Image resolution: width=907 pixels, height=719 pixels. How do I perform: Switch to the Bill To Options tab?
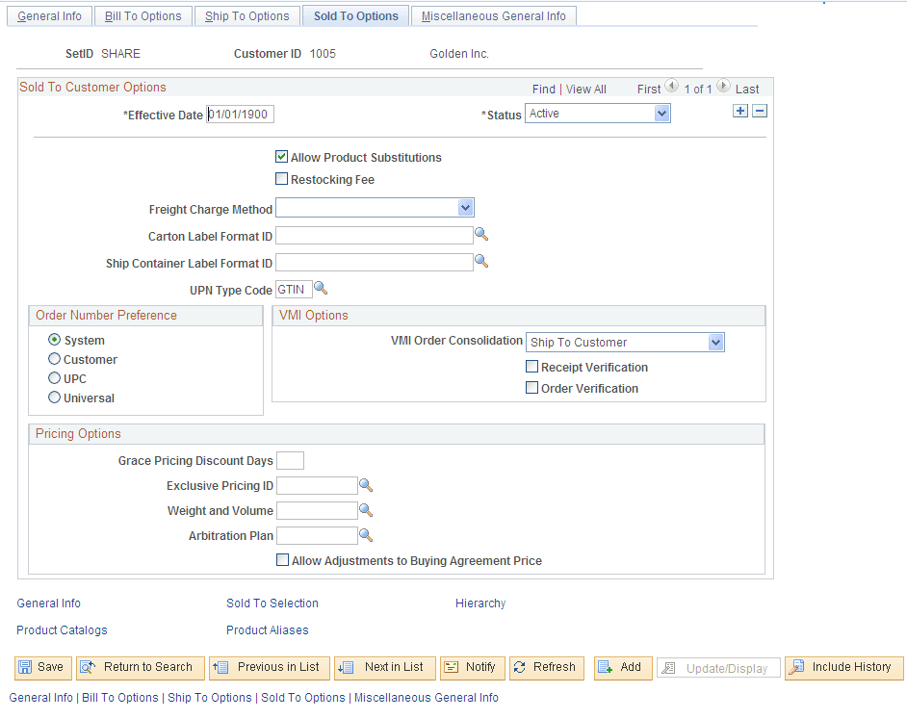pyautogui.click(x=143, y=16)
